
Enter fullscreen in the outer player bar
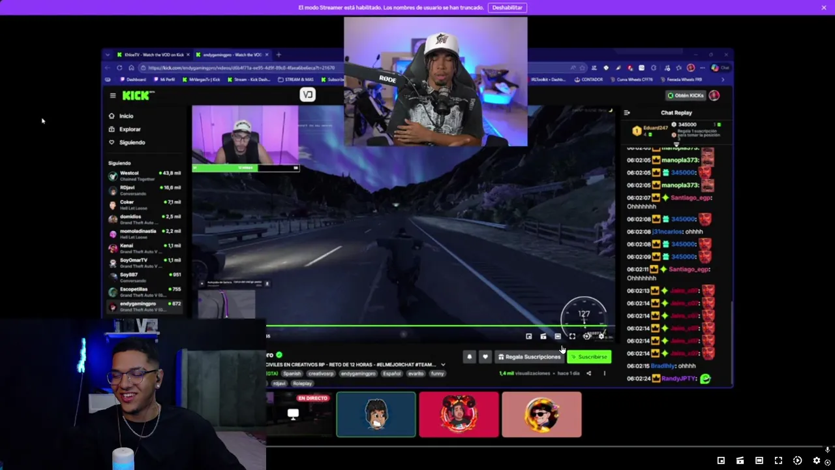tap(778, 460)
